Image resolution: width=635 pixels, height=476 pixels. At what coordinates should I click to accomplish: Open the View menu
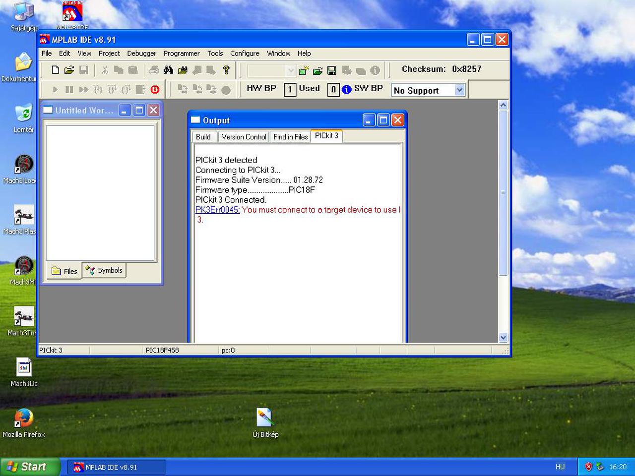pos(84,54)
